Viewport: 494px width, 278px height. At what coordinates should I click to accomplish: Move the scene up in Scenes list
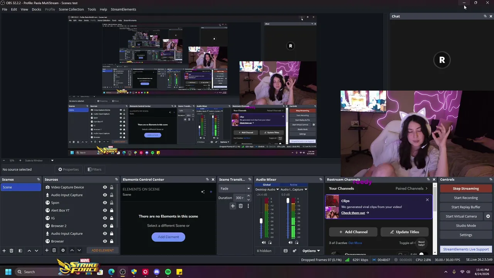29,251
